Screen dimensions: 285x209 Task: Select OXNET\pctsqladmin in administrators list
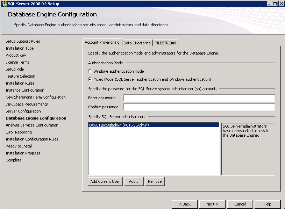[x=154, y=125]
